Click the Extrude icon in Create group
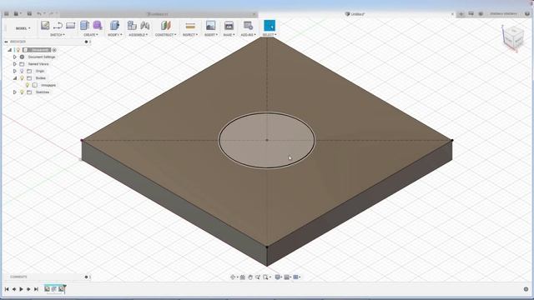 click(x=84, y=26)
